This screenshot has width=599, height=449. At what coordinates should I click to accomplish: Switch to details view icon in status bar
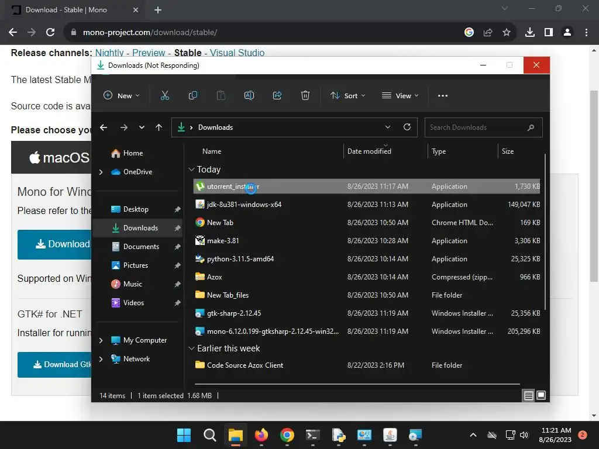(528, 396)
